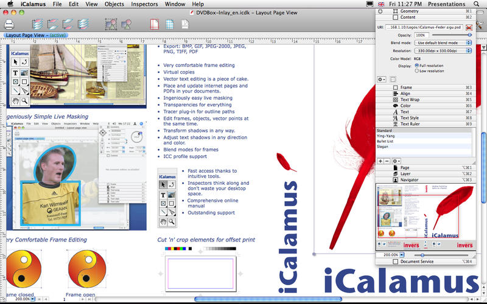The height and width of the screenshot is (304, 487).
Task: Expand the Page inspector section
Action: (425, 168)
